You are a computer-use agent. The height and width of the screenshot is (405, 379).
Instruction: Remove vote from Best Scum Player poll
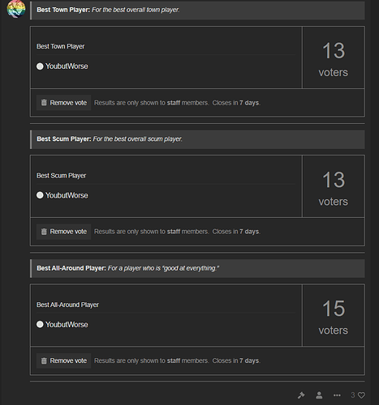64,232
